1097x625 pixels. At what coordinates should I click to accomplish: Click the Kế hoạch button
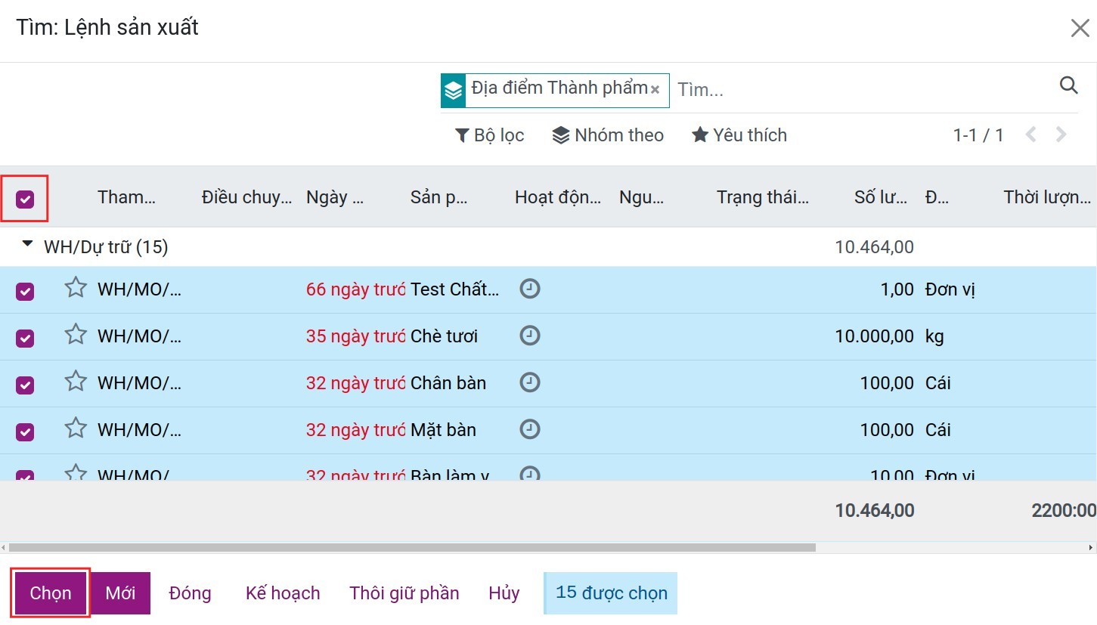click(283, 593)
